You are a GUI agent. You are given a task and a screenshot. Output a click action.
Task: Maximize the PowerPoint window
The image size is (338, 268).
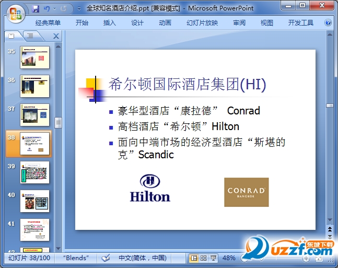pos(302,6)
